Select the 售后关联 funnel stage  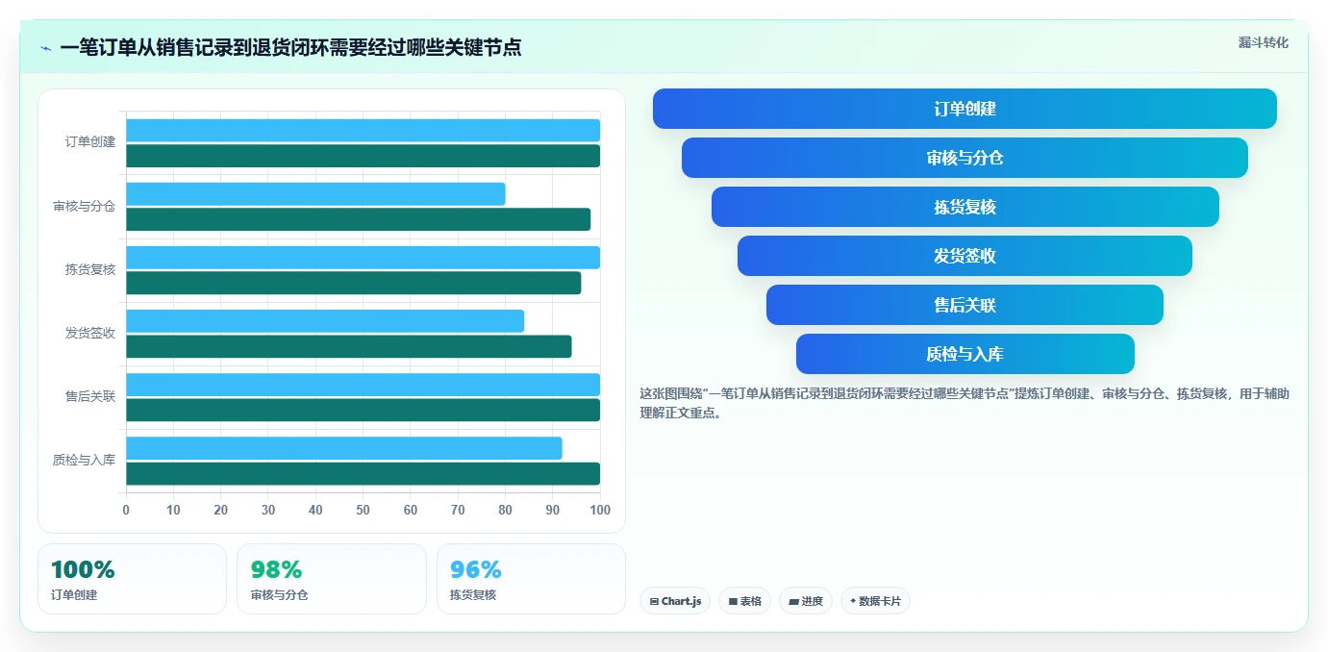click(x=965, y=305)
